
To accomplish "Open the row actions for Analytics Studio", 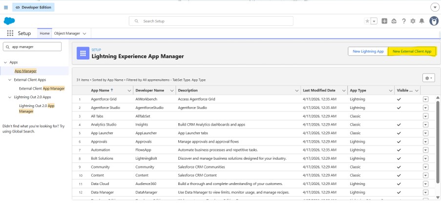I will [425, 125].
